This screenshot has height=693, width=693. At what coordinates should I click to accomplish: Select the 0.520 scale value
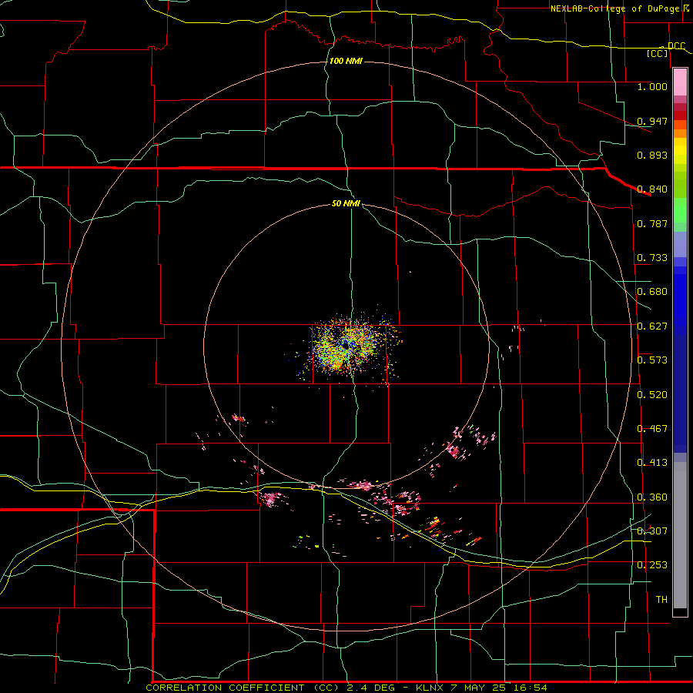click(x=652, y=395)
